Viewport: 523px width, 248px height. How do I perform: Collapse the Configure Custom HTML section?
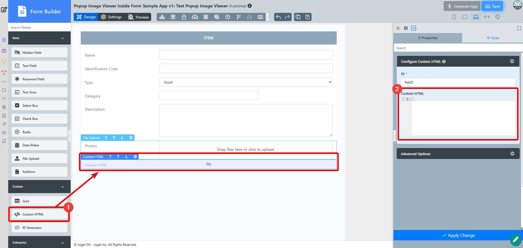coord(512,61)
